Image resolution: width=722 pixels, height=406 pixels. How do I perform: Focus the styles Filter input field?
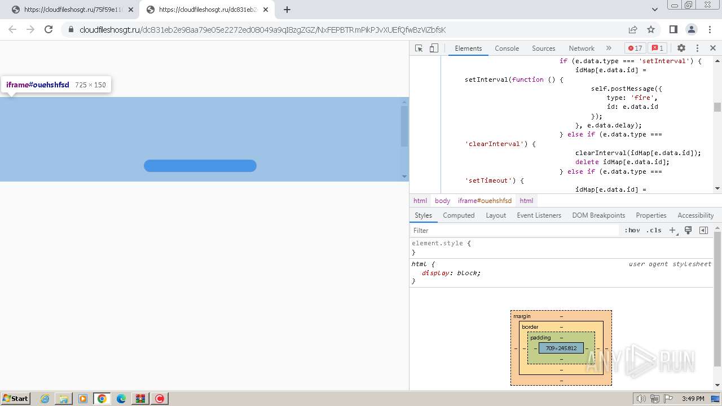tap(514, 230)
